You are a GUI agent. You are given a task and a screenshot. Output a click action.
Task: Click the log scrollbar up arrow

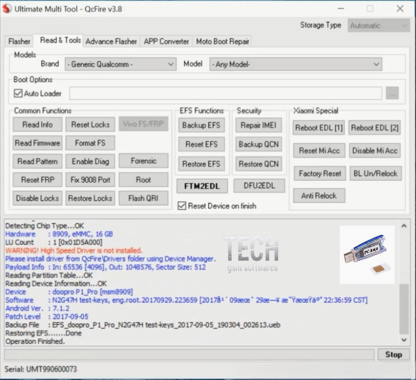tap(404, 226)
